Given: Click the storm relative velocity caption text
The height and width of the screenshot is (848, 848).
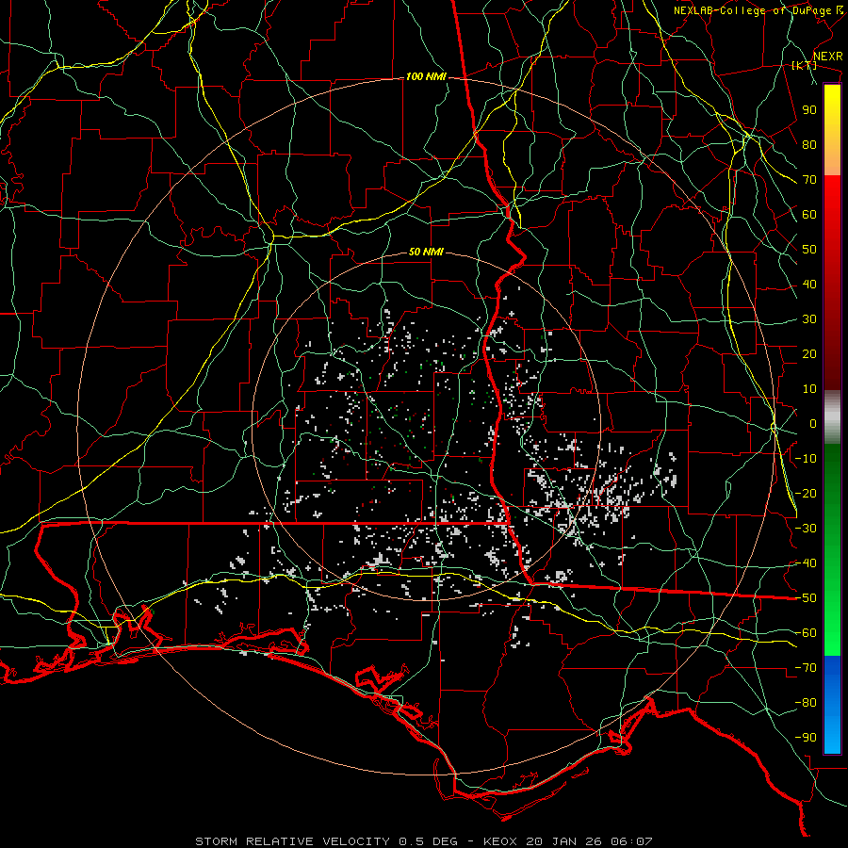Looking at the screenshot, I should (x=424, y=841).
